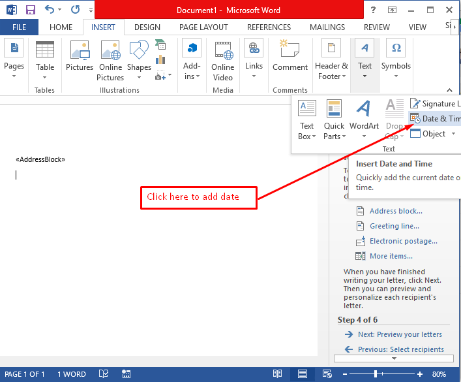Viewport: 461px width, 382px height.
Task: Click the Online Pictures icon
Action: [x=111, y=60]
